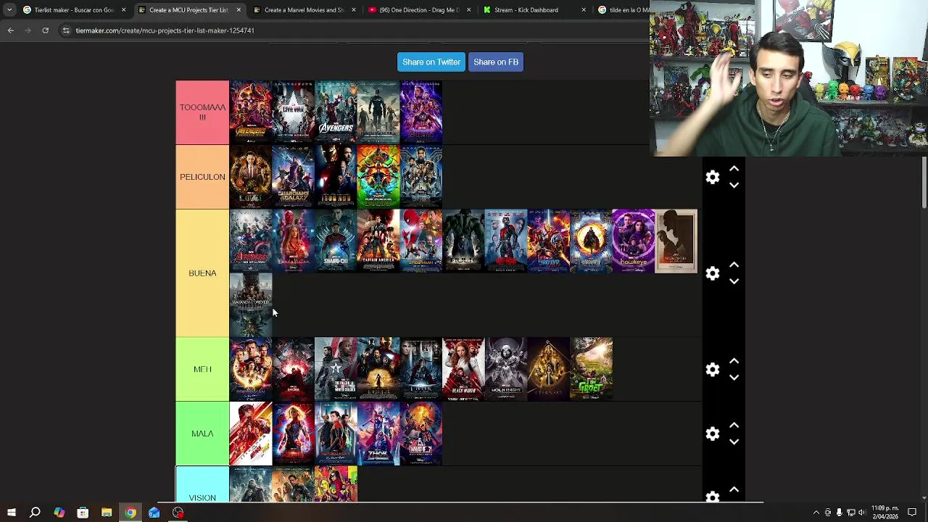Click the MALA tier label

click(202, 434)
